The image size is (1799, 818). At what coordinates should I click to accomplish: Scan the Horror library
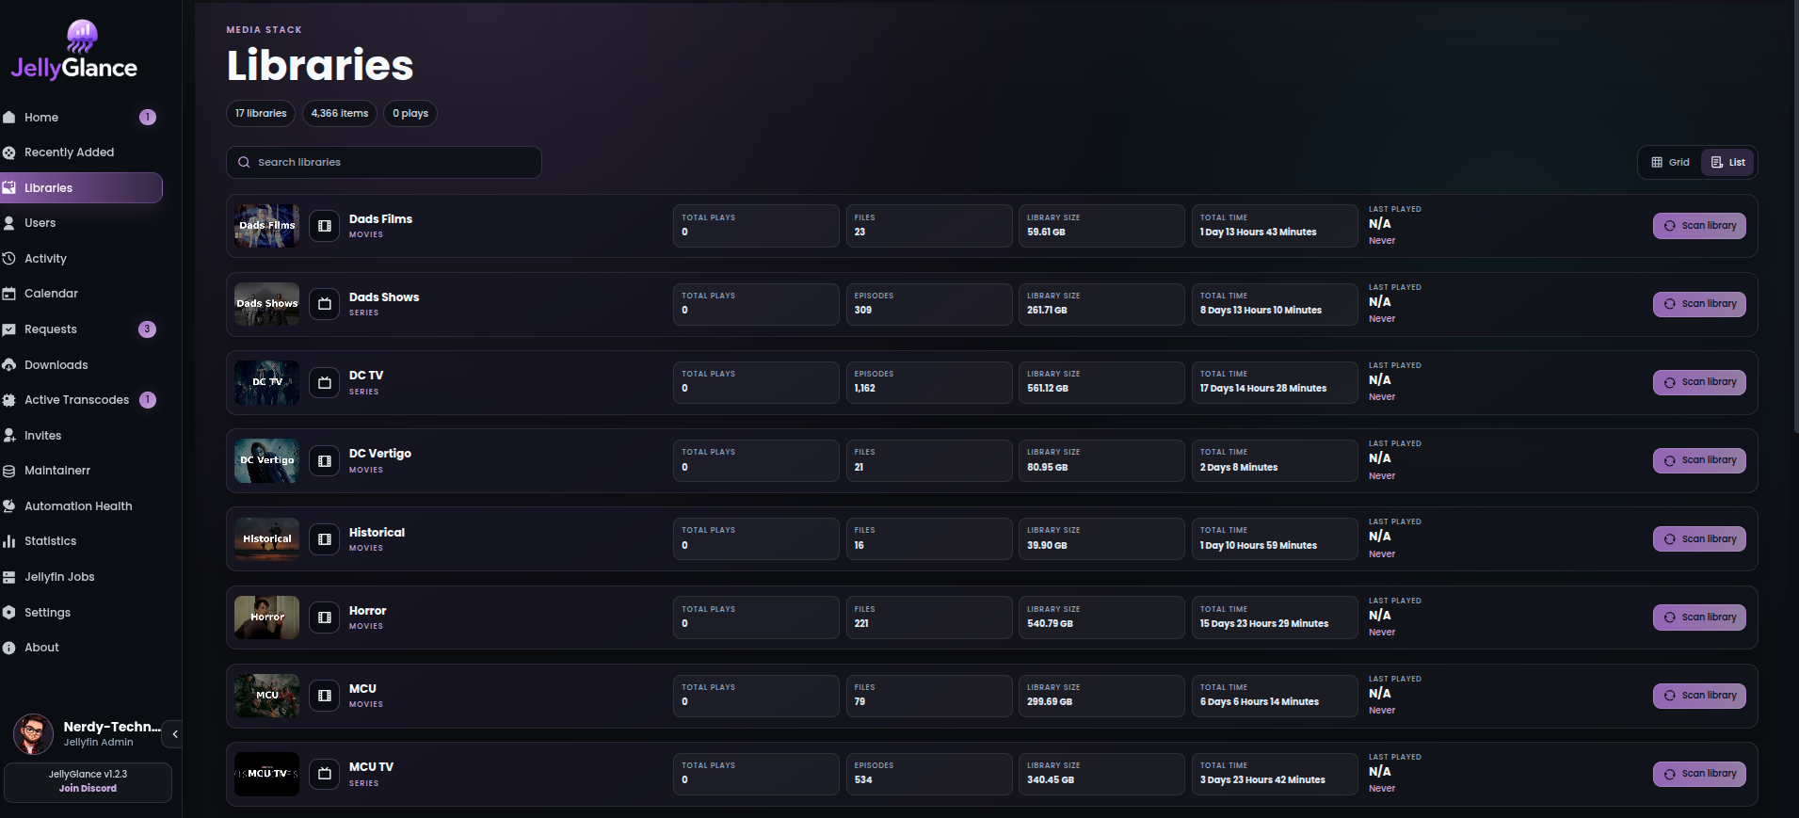tap(1699, 618)
